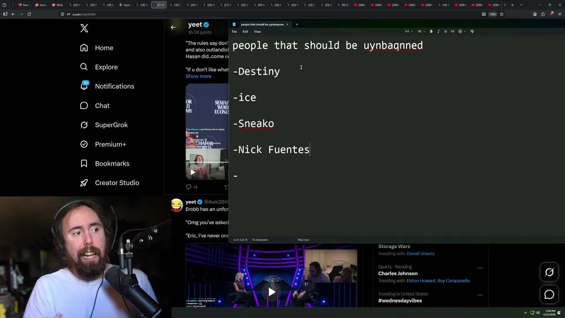Screen dimensions: 565x318
Task: Open the Elston Howard trending link
Action: point(421,281)
